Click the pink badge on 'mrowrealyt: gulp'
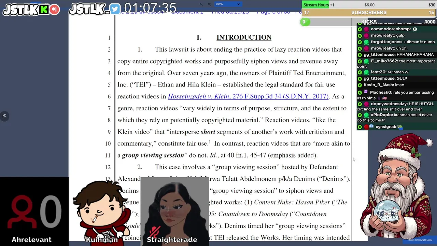Image resolution: width=437 pixels, height=246 pixels. (x=366, y=36)
